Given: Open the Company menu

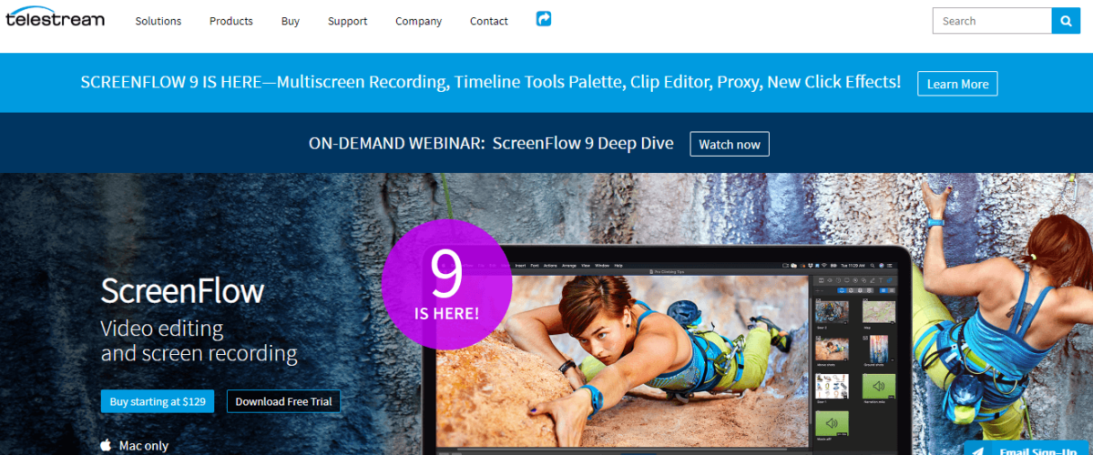Looking at the screenshot, I should tap(419, 21).
